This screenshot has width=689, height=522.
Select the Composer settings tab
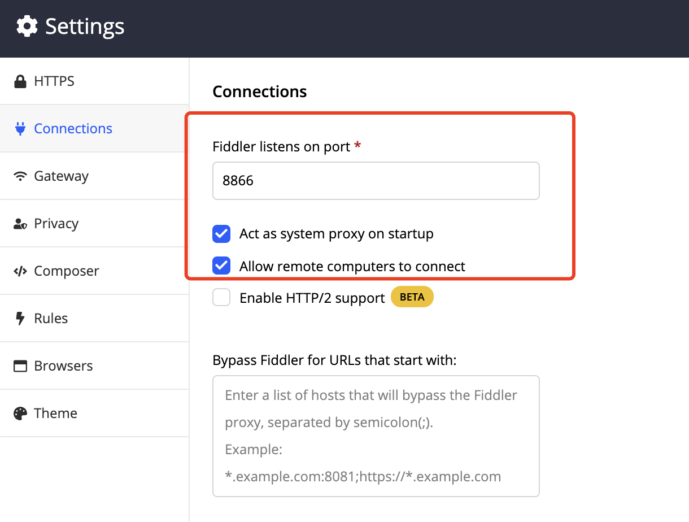click(66, 271)
